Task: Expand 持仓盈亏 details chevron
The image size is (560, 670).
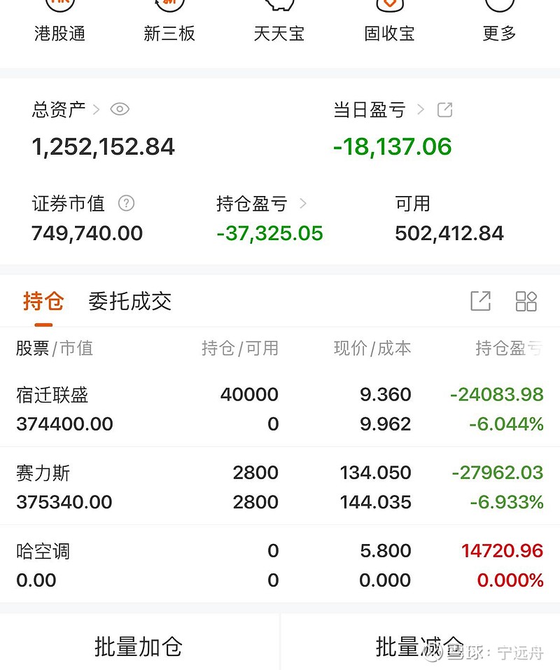Action: point(303,204)
